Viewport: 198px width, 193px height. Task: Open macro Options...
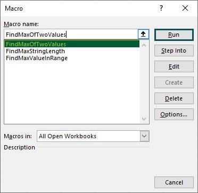[x=174, y=114]
